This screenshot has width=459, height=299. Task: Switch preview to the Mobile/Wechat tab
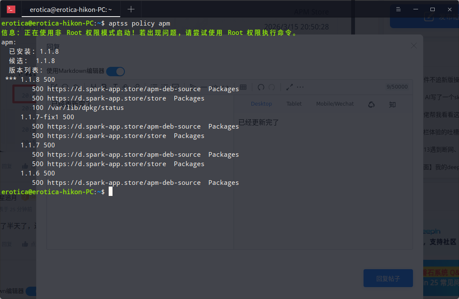(x=335, y=104)
